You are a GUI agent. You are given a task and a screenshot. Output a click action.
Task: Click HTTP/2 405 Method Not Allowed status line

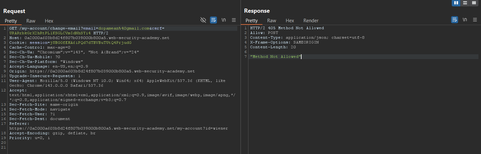(x=287, y=28)
